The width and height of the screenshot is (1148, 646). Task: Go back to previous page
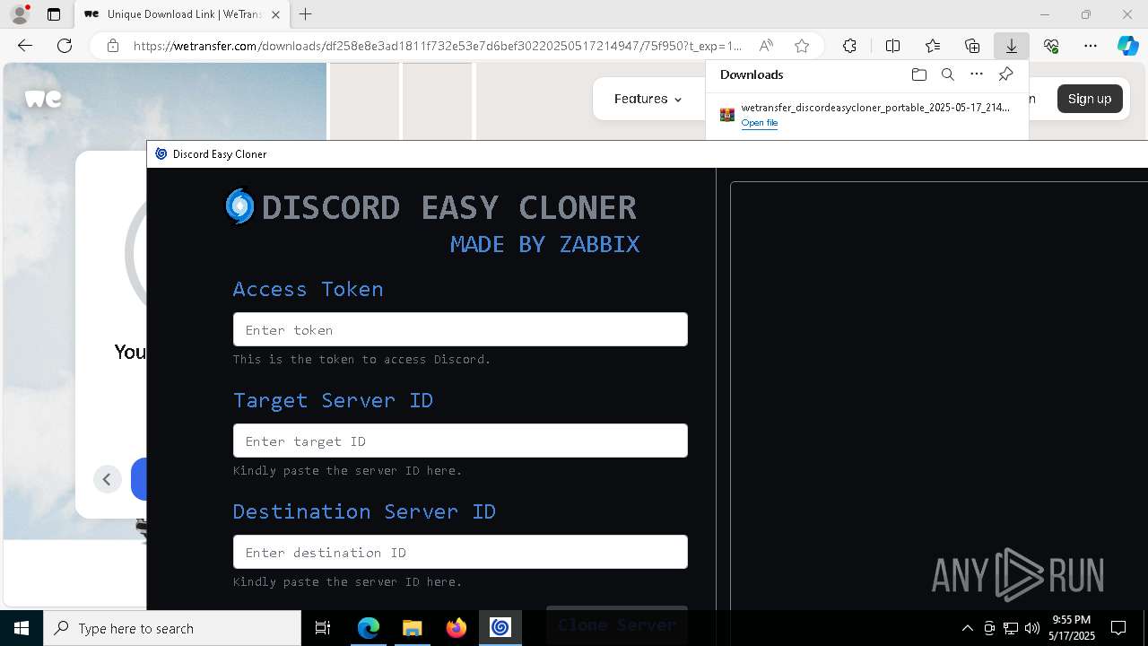click(x=25, y=46)
